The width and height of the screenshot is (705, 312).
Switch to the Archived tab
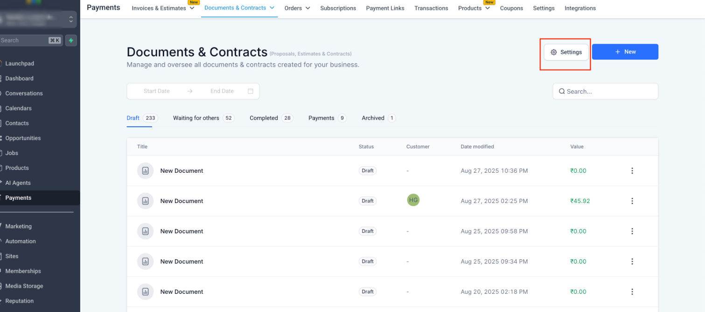[x=379, y=118]
